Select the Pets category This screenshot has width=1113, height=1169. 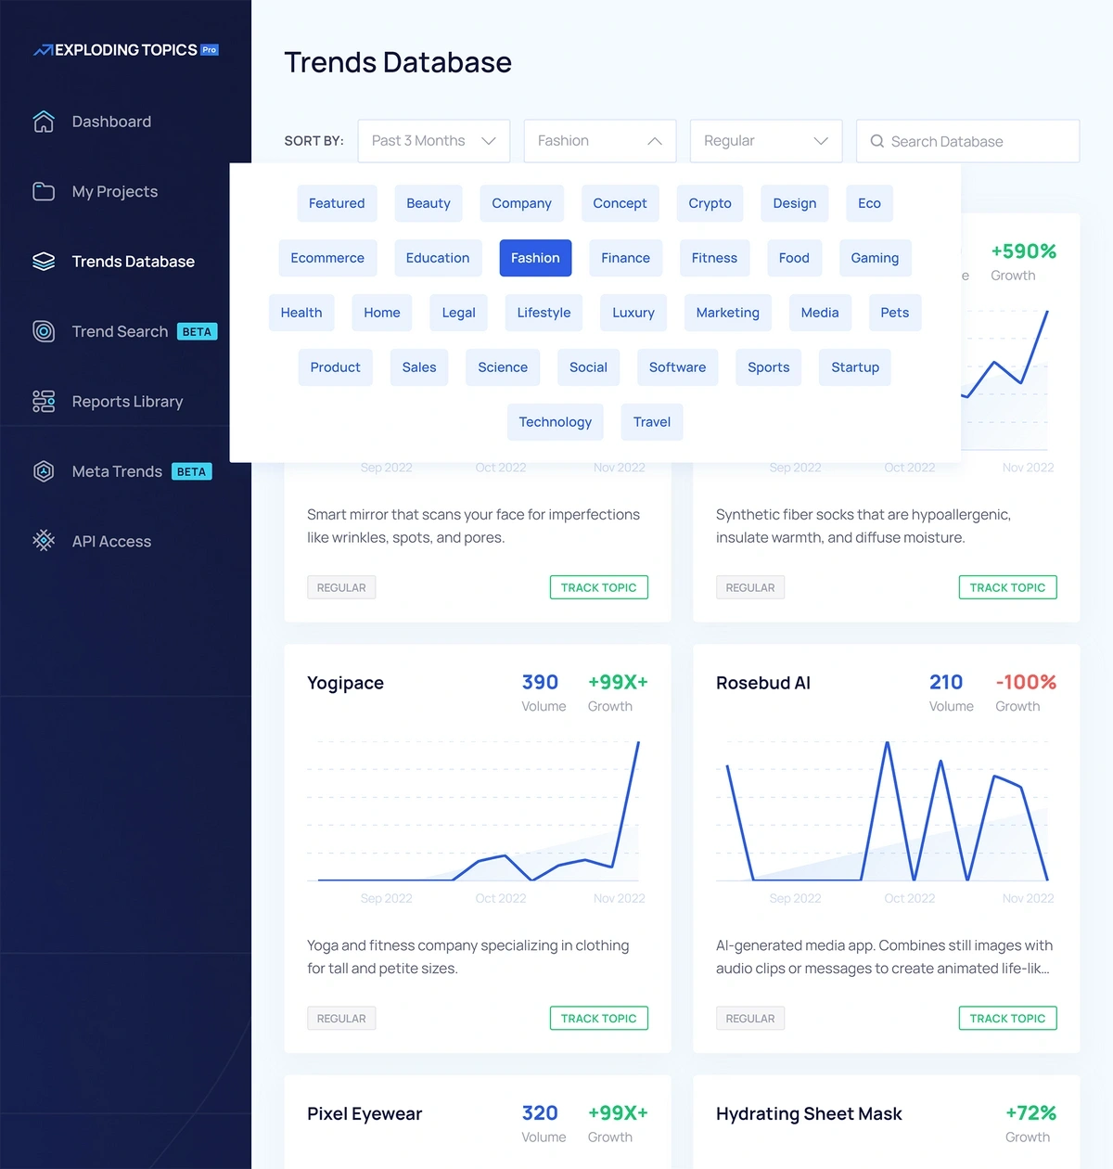pyautogui.click(x=895, y=313)
